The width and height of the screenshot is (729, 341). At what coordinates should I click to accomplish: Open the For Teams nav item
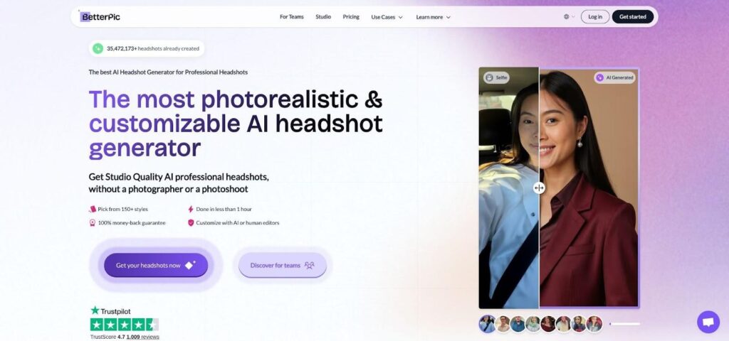point(293,17)
